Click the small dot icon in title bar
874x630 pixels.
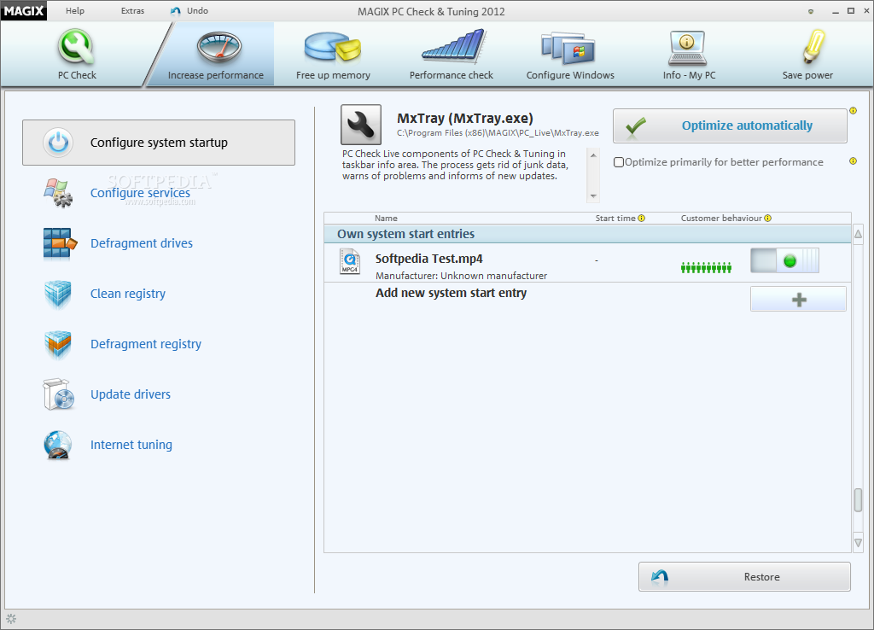coord(811,11)
